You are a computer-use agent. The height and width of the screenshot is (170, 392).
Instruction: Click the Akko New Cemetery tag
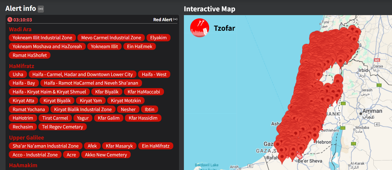(106, 155)
